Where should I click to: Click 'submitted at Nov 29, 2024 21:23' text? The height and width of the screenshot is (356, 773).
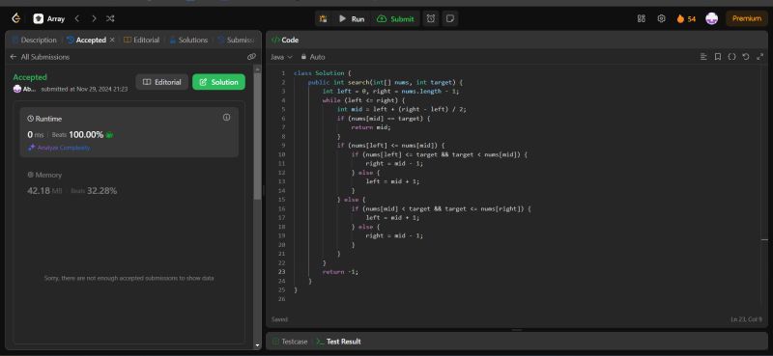84,89
